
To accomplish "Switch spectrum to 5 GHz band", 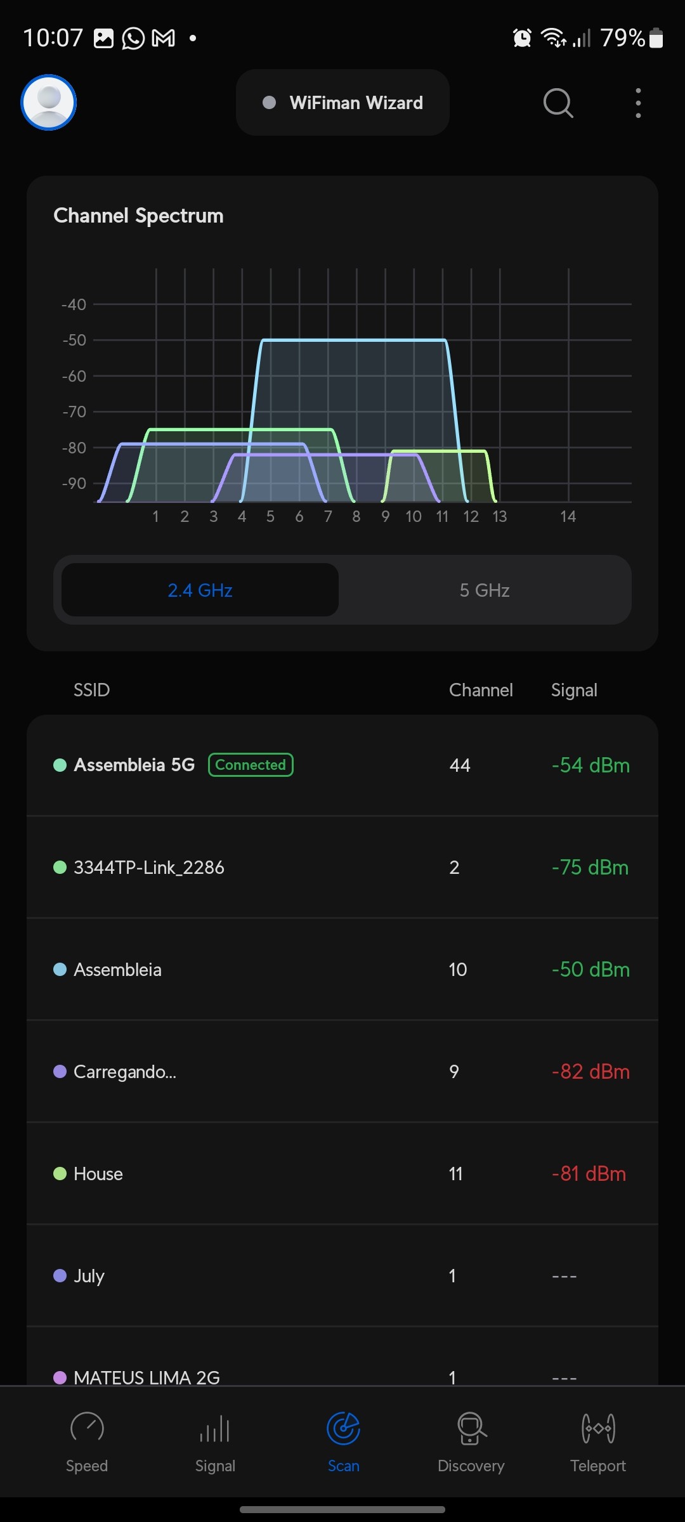I will pyautogui.click(x=485, y=590).
